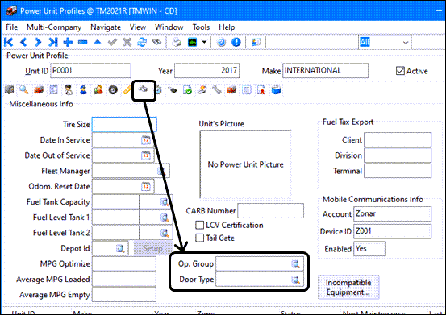Add new record plus icon
The image size is (446, 315).
[x=68, y=43]
